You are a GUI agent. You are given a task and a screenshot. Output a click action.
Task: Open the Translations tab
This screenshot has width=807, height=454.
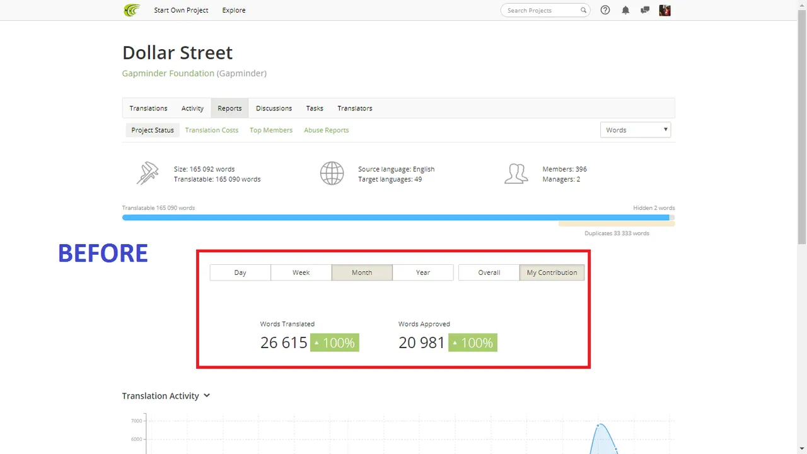[148, 108]
